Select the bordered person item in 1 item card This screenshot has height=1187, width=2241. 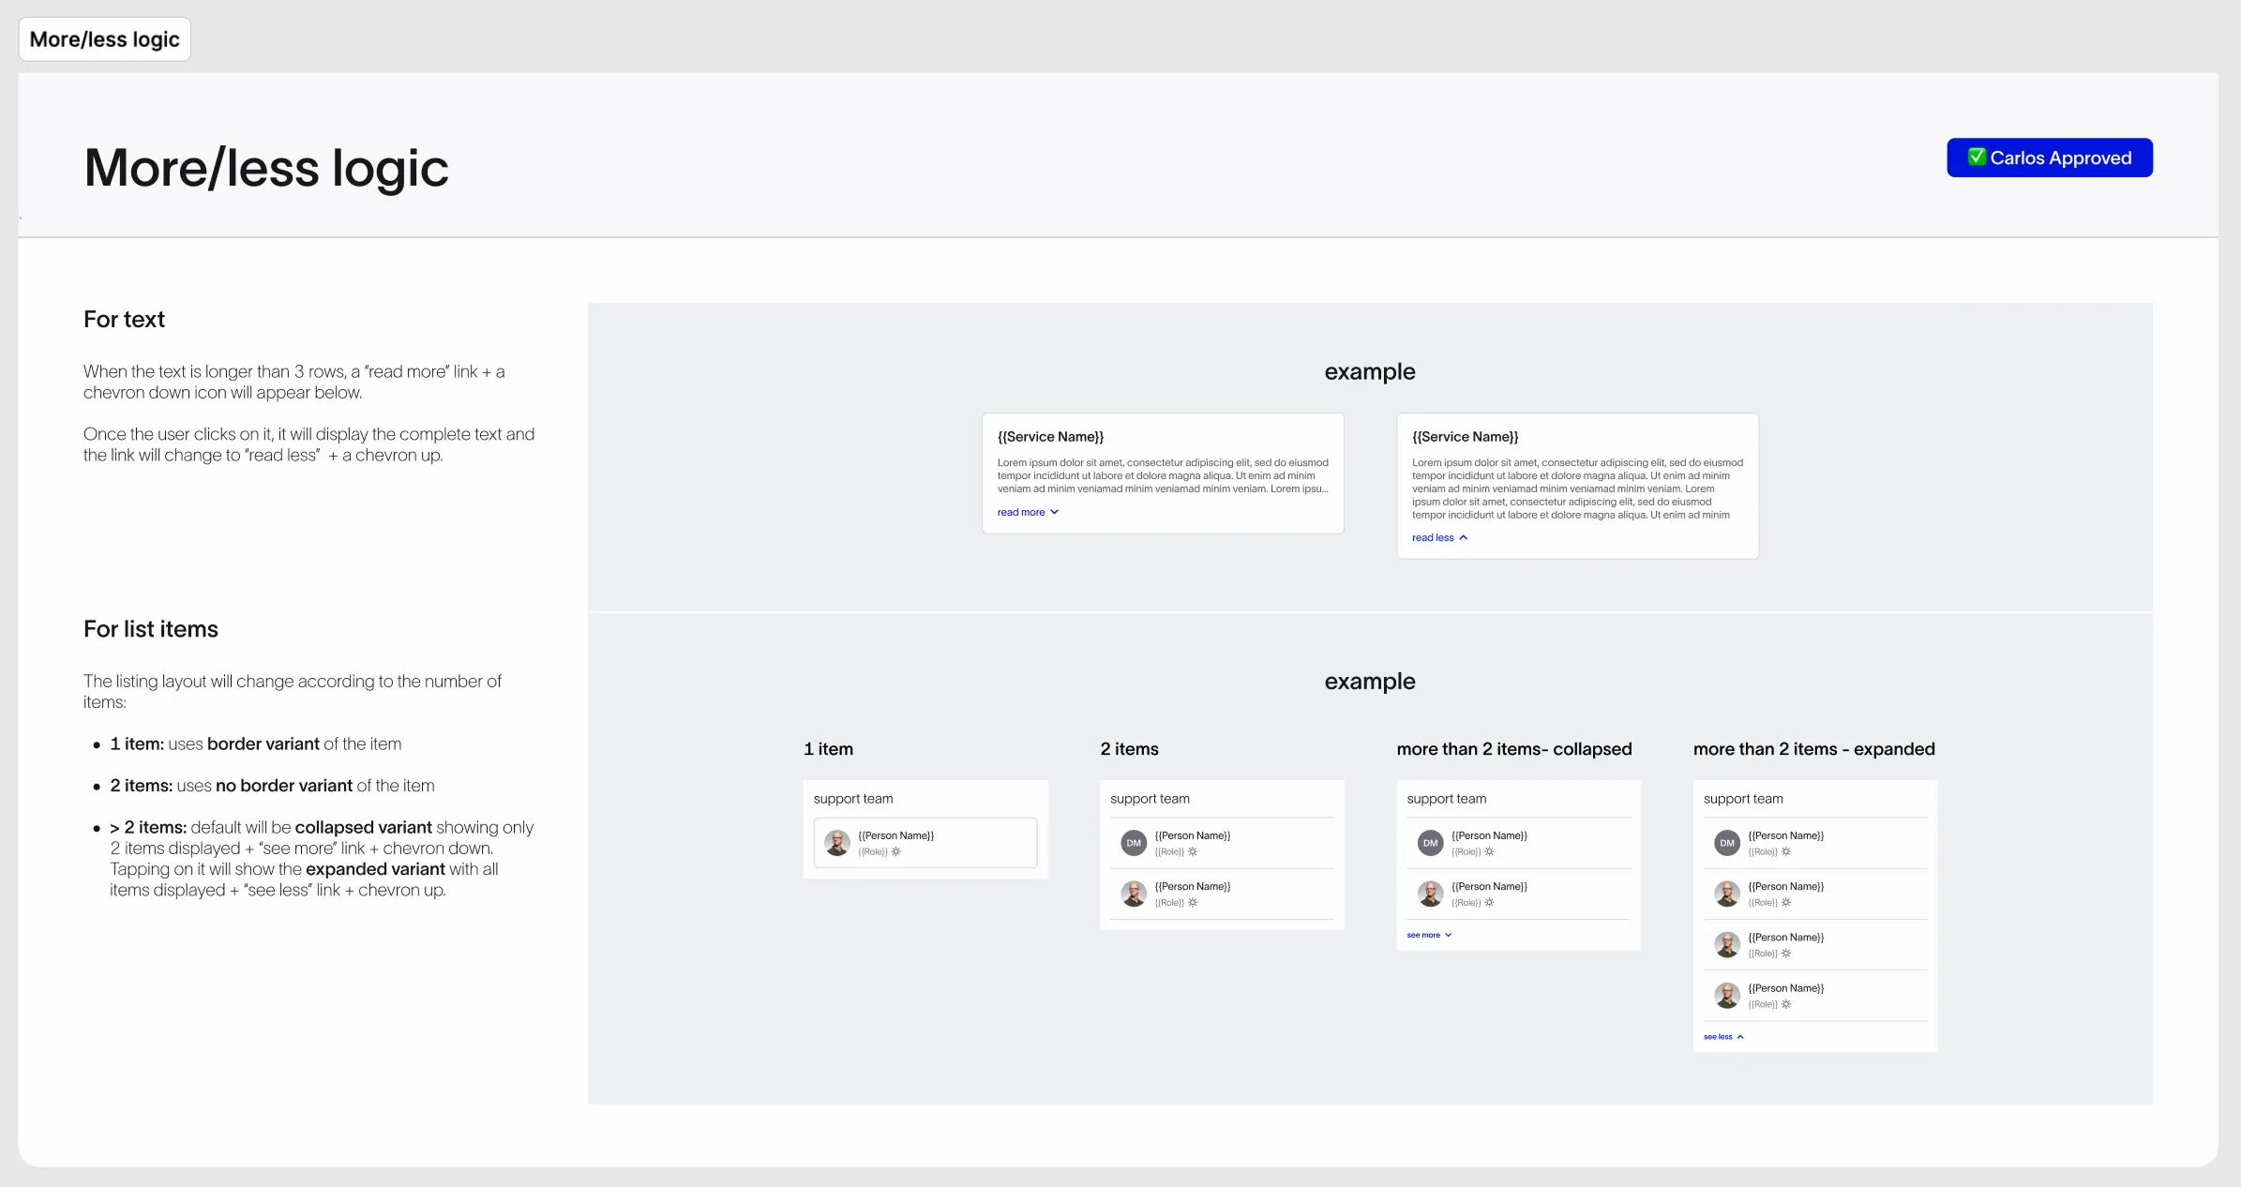tap(925, 843)
